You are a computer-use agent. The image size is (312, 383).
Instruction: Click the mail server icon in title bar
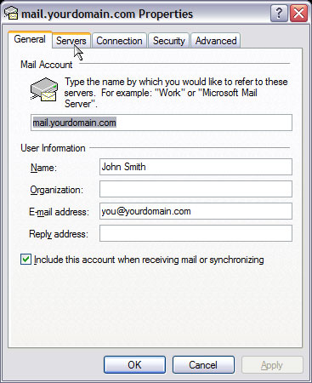(11, 13)
